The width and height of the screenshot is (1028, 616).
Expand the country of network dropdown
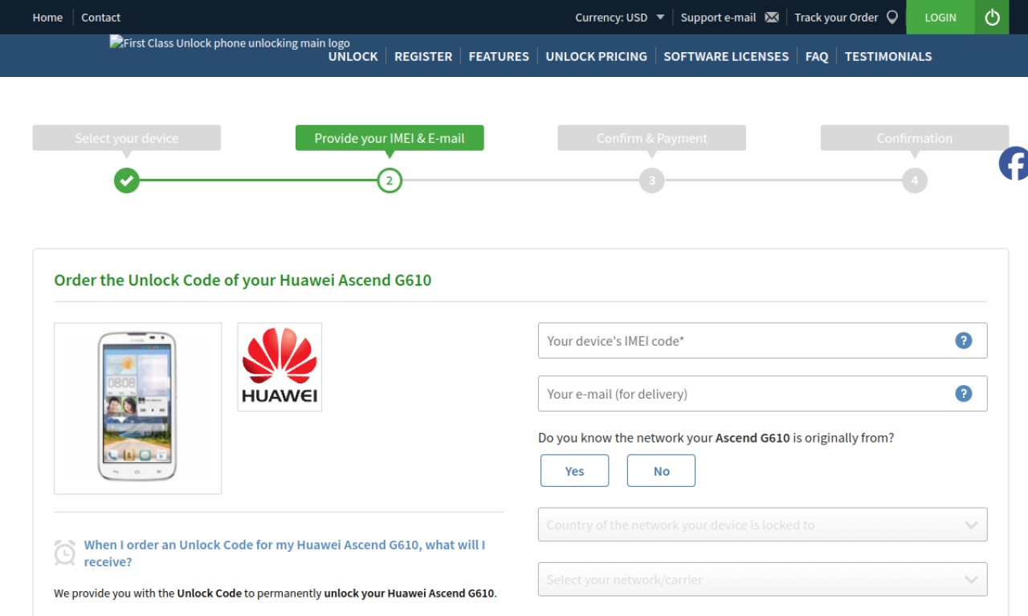pyautogui.click(x=762, y=525)
